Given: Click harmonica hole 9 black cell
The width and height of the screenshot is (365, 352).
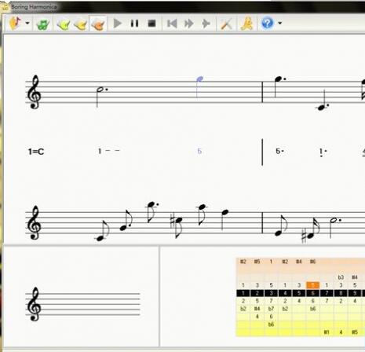Looking at the screenshot, I should pos(355,293).
